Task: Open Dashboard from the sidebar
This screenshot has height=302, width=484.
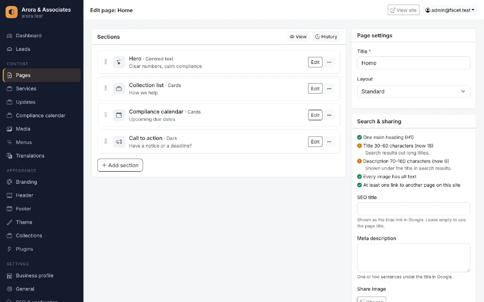Action: (x=42, y=36)
